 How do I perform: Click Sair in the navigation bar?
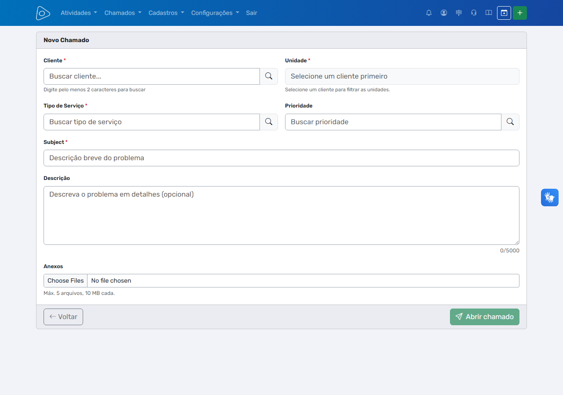[252, 13]
